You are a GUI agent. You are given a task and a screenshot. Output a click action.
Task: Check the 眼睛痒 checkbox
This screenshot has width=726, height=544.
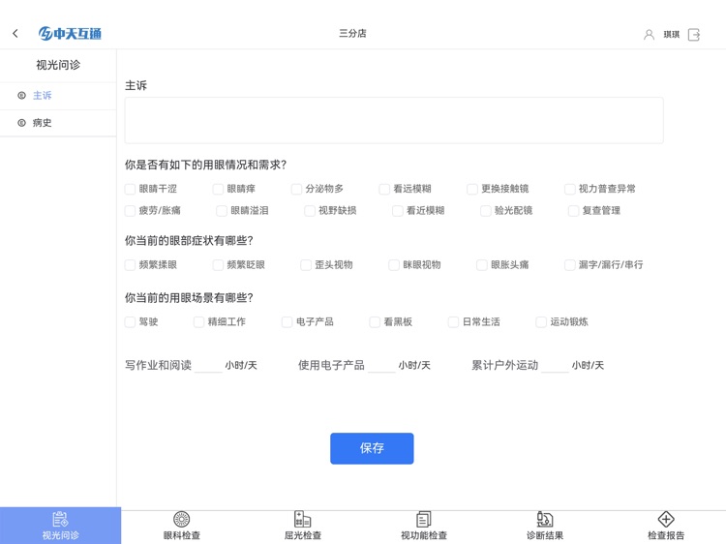(218, 189)
